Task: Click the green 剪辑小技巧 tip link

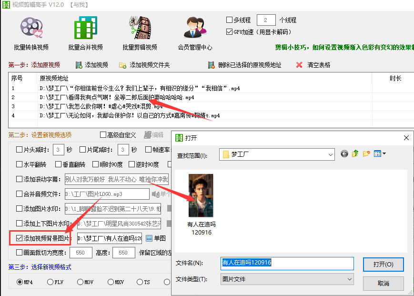Action: tap(344, 47)
